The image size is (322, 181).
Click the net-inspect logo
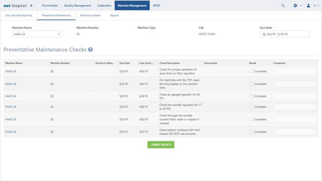click(15, 6)
